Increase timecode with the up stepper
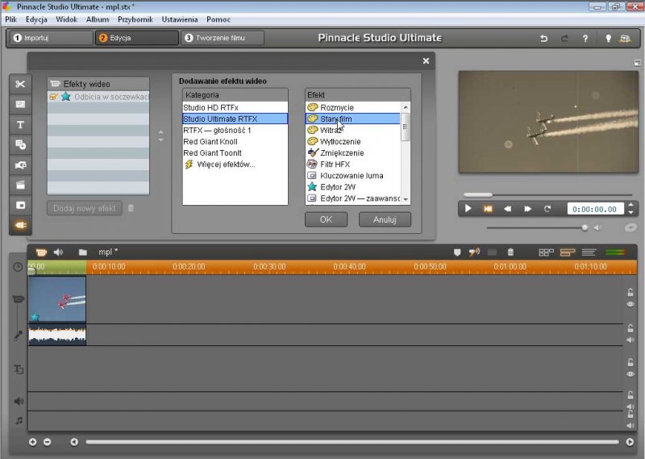The image size is (645, 459). [x=629, y=205]
